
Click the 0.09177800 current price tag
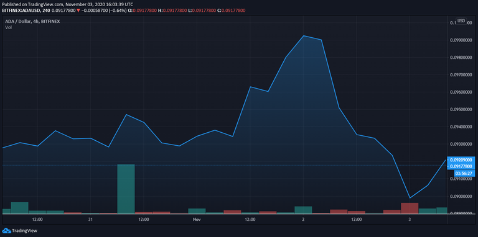tap(461, 166)
